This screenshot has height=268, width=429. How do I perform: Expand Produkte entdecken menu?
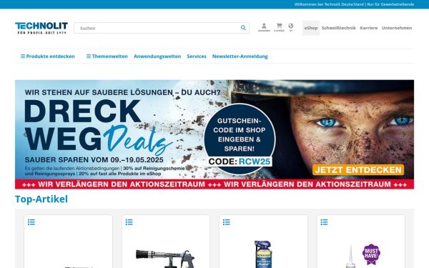48,56
